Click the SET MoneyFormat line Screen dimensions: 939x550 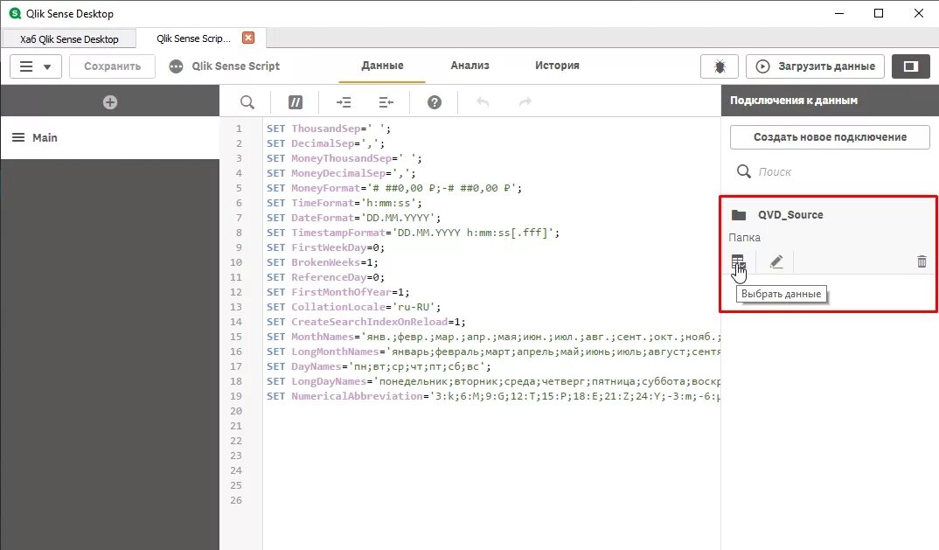394,188
